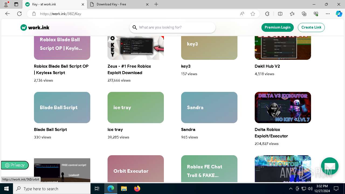345x194 pixels.
Task: Open the Windows Start menu
Action: (6, 189)
